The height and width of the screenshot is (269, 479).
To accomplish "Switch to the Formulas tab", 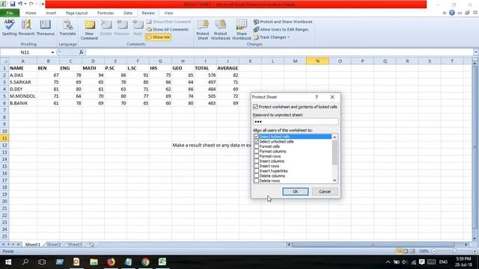I will pyautogui.click(x=106, y=13).
